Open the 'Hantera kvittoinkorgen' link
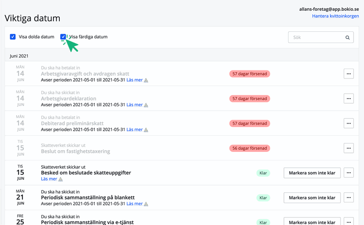 [x=335, y=16]
